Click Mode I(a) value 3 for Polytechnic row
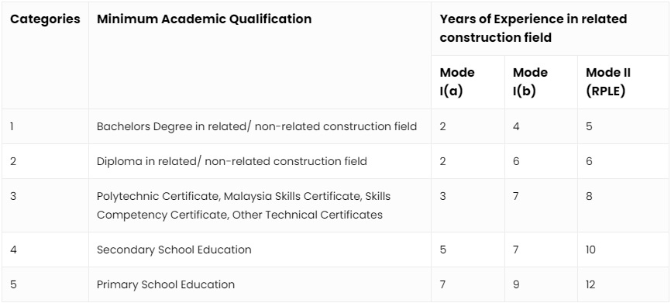Viewport: 671px width, 303px height. [x=443, y=196]
